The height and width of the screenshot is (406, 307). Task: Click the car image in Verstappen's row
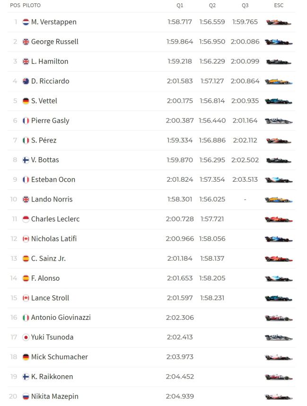[x=278, y=22]
